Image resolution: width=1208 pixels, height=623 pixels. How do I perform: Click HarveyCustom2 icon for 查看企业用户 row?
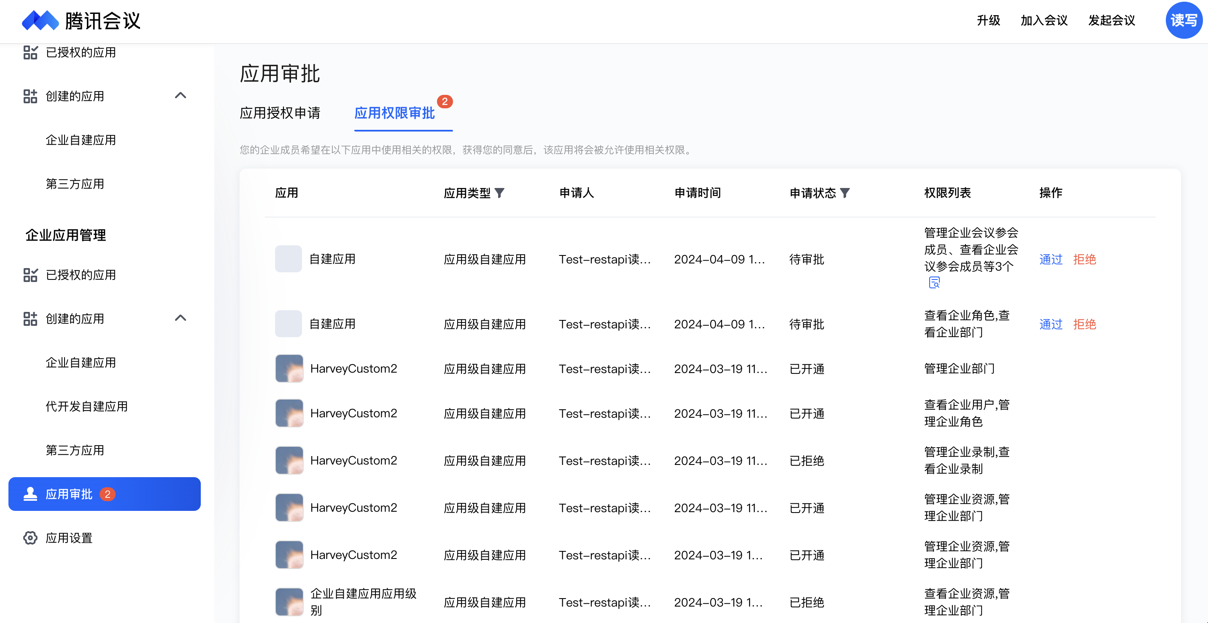pos(289,413)
